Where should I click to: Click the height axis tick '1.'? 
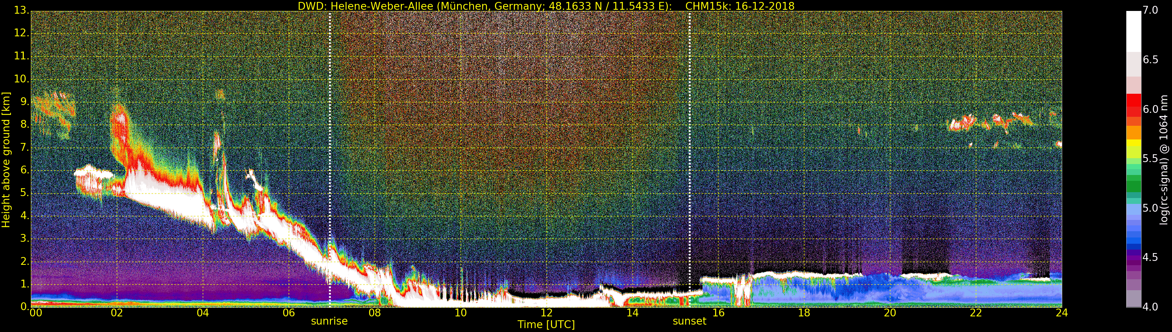[25, 284]
